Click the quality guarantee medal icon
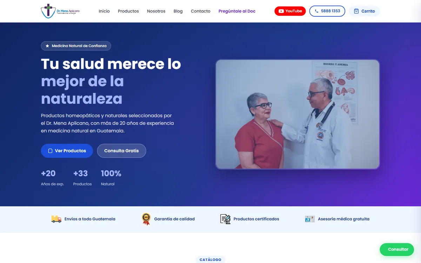This screenshot has width=421, height=263. 146,219
